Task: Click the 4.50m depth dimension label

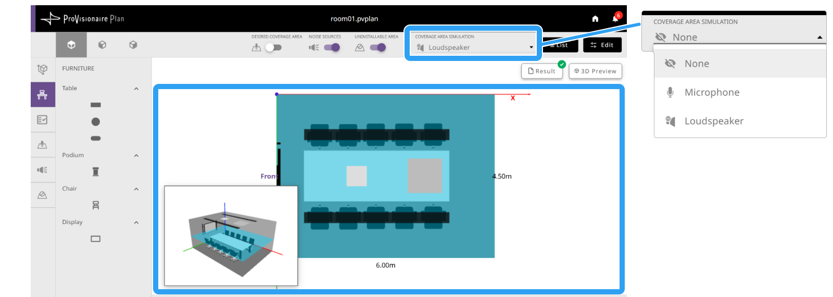Action: coord(502,176)
